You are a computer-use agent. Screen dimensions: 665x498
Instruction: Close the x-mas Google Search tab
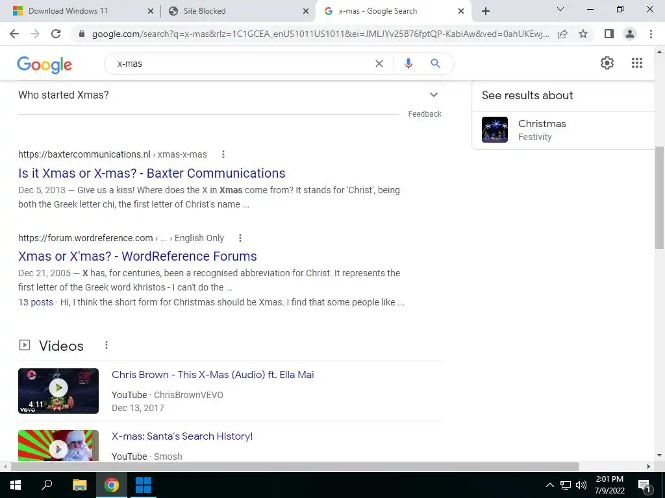click(x=461, y=12)
